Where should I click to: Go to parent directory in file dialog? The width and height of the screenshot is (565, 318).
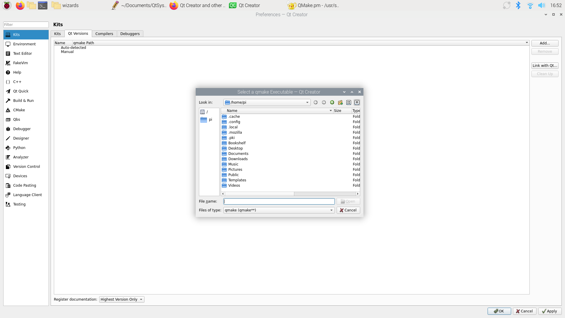[x=332, y=102]
